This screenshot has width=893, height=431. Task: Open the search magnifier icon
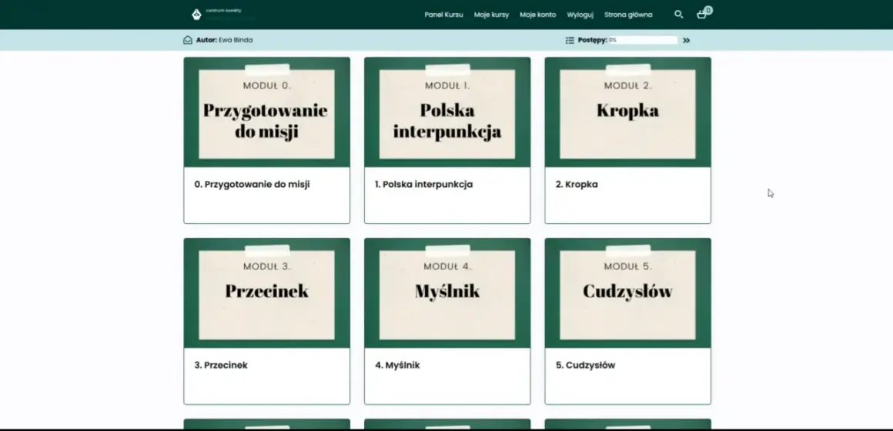tap(678, 14)
